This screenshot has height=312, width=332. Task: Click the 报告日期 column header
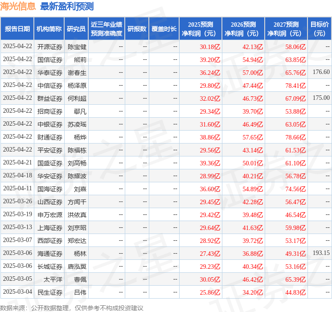[x=17, y=29]
